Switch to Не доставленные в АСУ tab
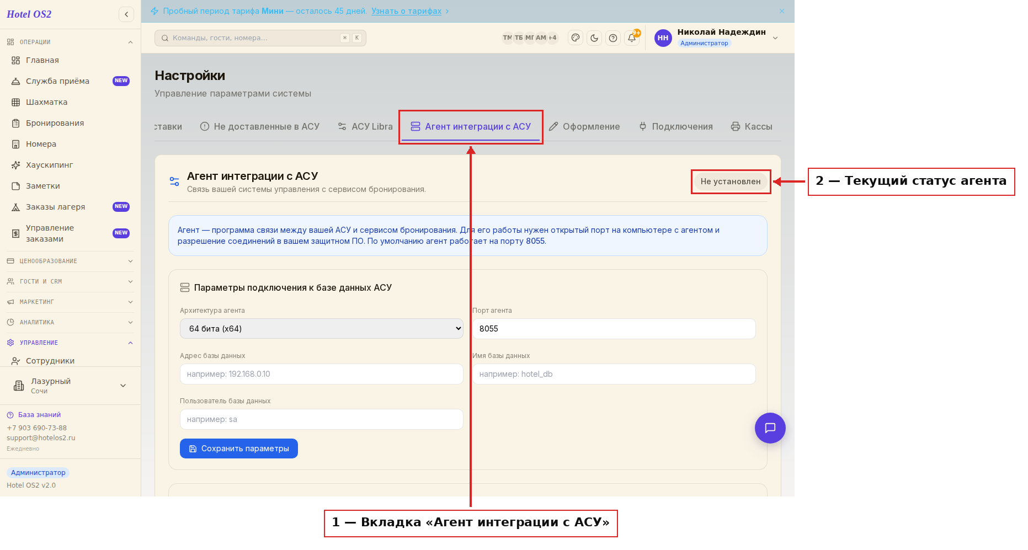Screen dimensions: 1028x550 (260, 126)
